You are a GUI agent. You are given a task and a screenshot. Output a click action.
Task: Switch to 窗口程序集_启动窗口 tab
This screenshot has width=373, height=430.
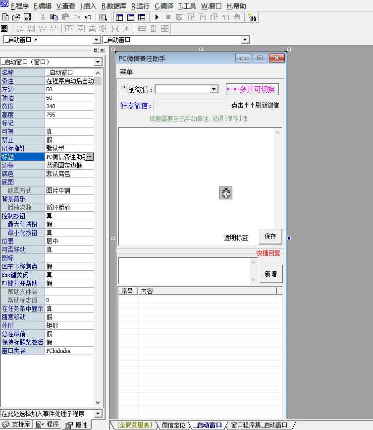click(x=260, y=425)
